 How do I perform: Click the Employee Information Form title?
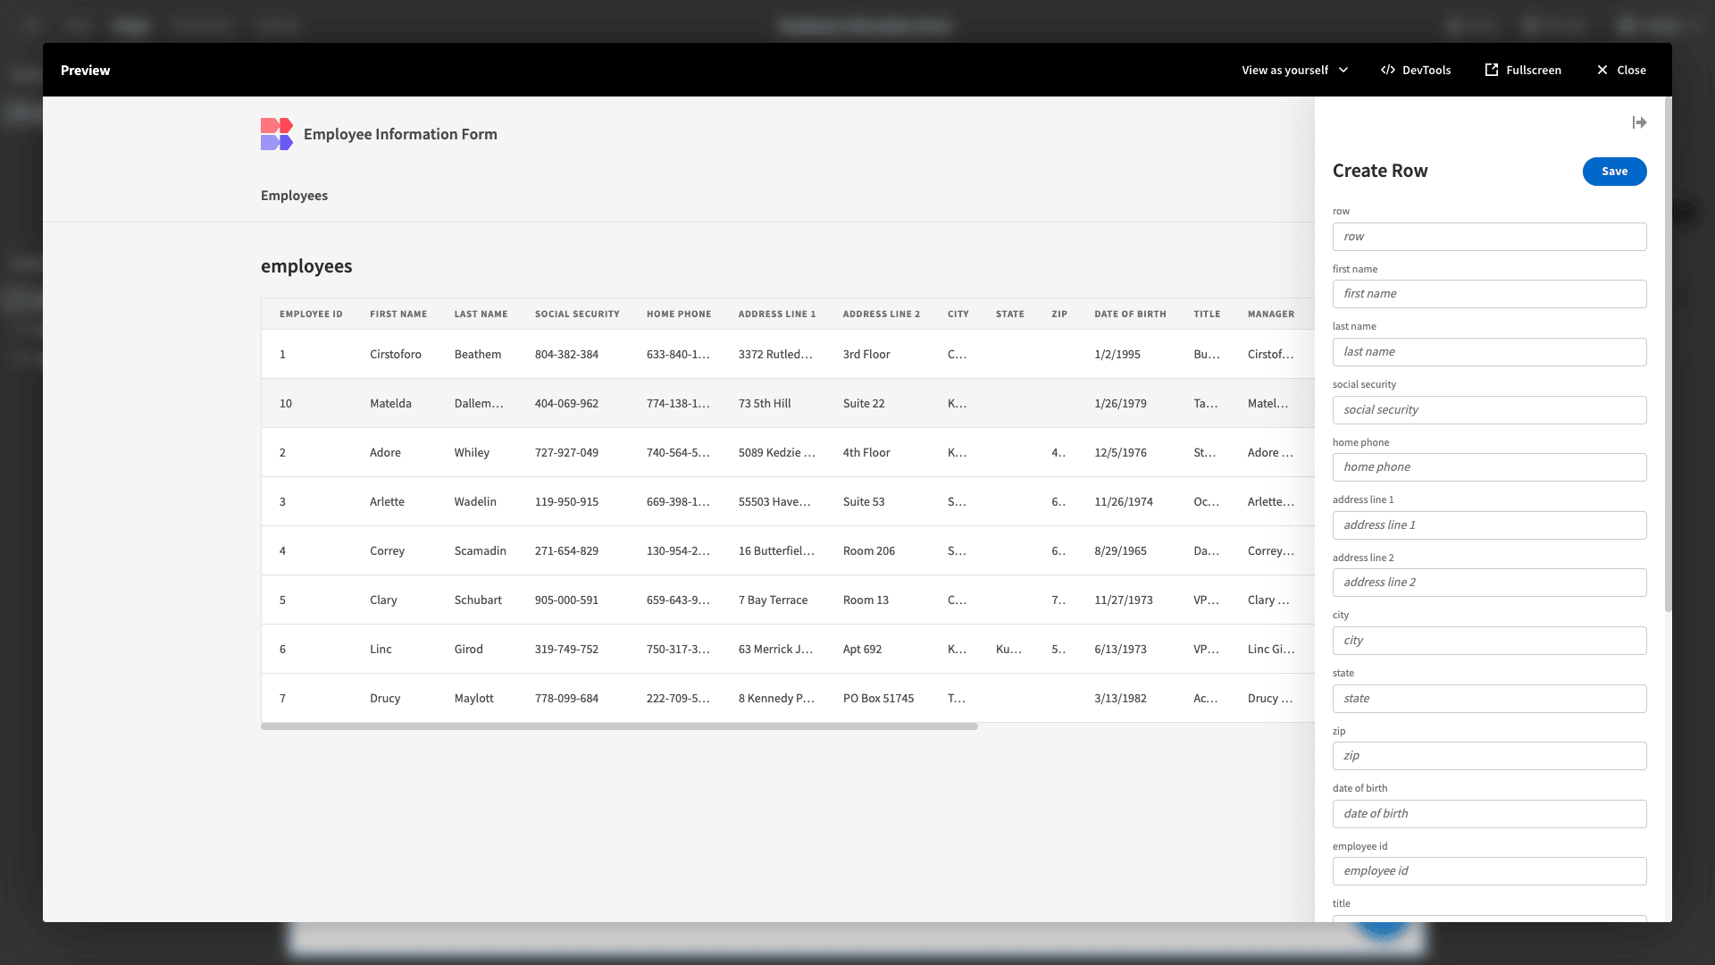coord(400,134)
